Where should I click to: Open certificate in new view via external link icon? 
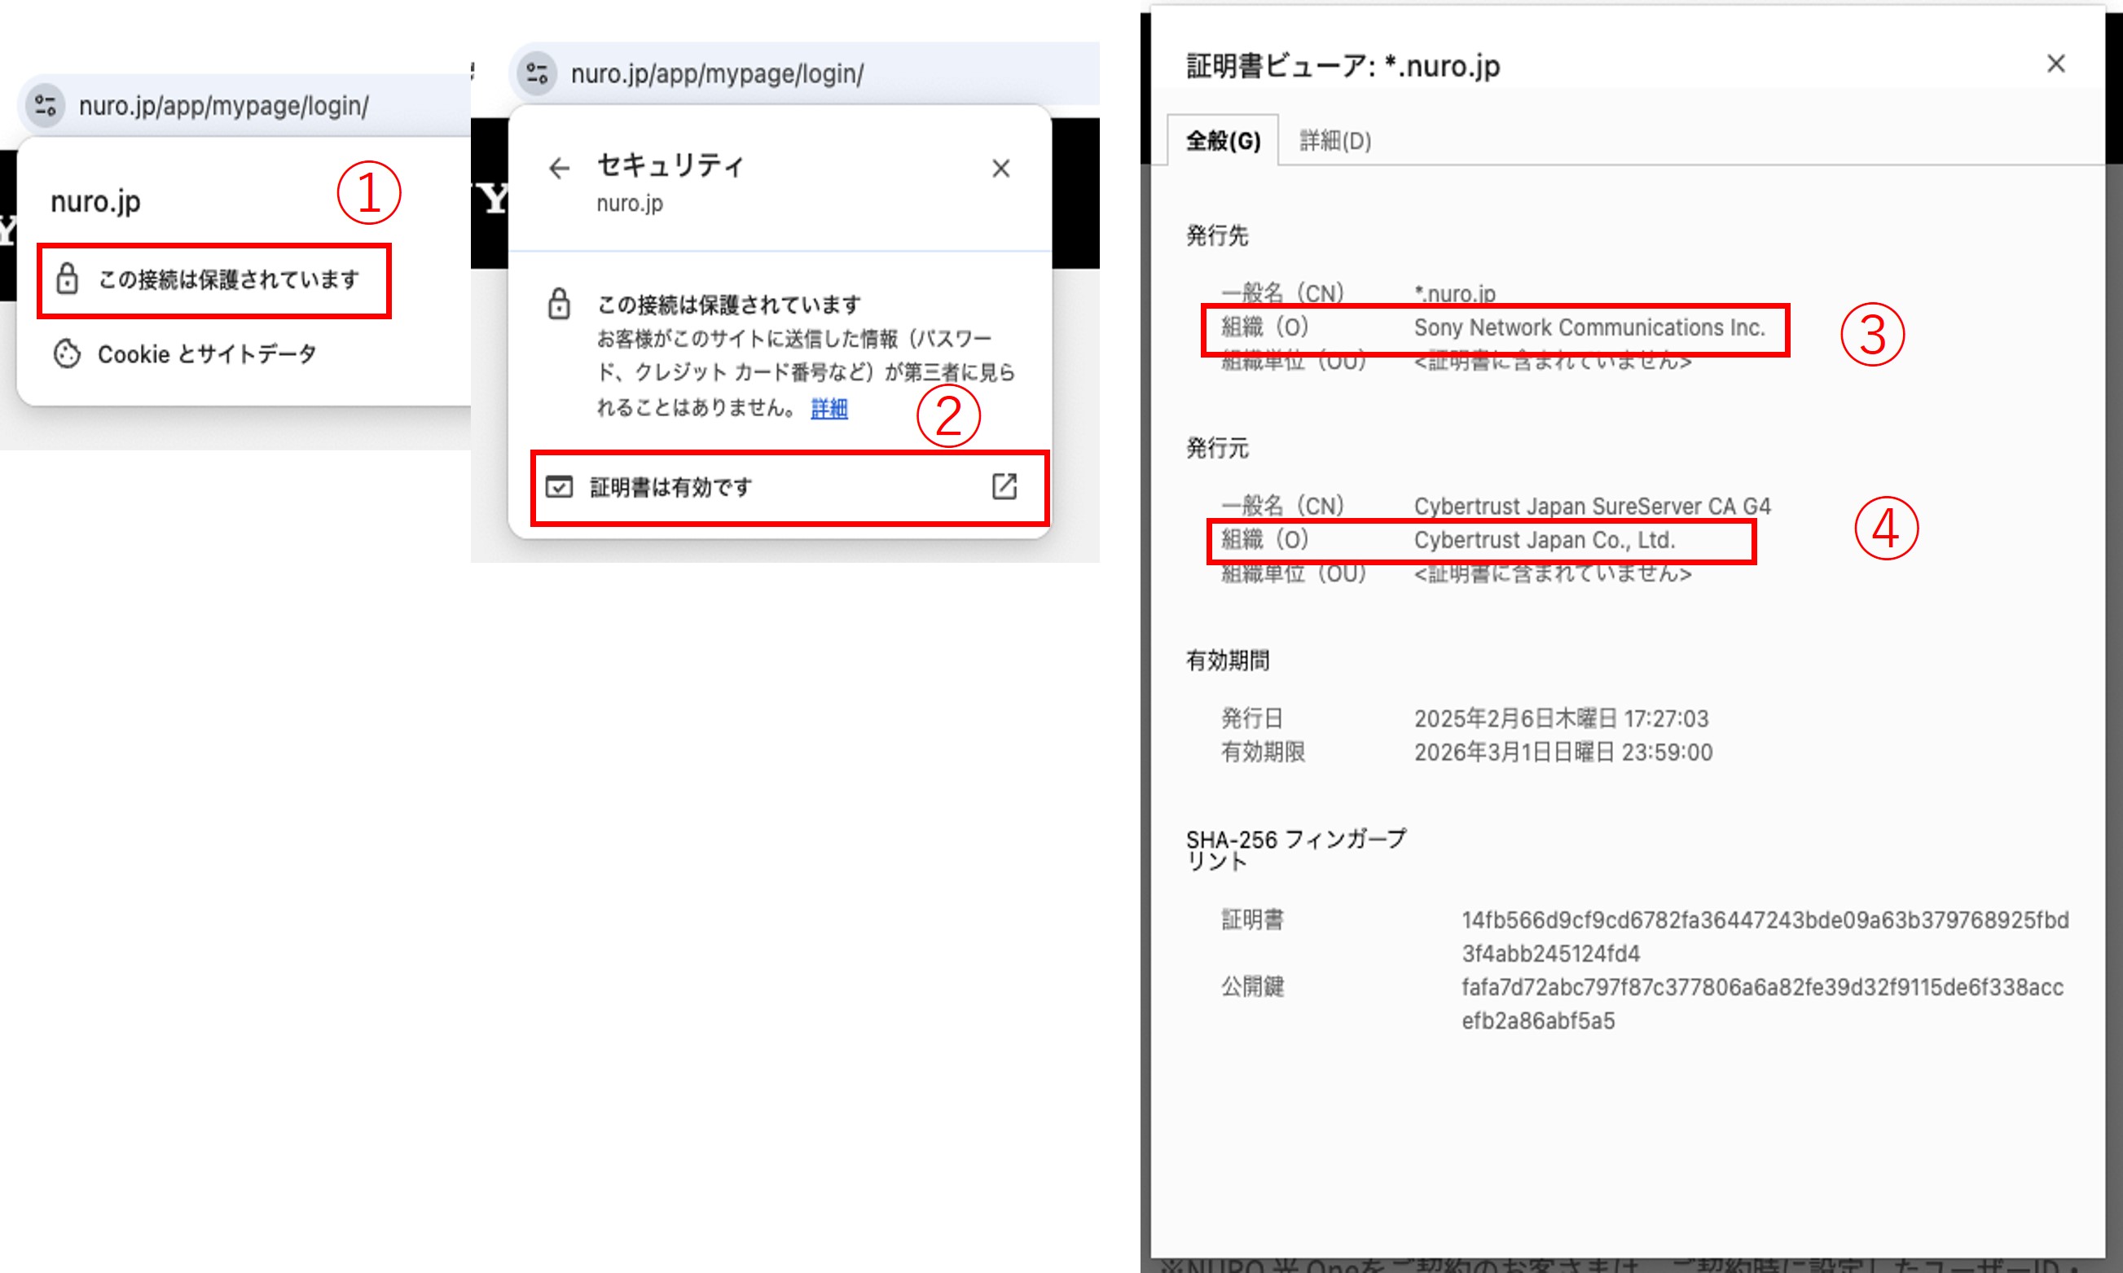coord(1004,487)
